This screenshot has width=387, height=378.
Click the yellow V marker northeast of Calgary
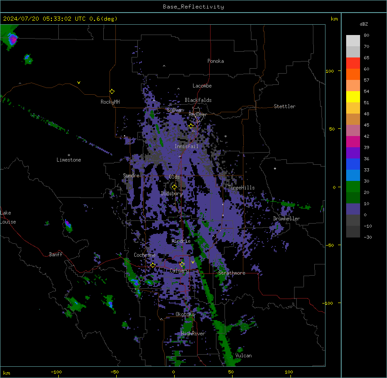[x=193, y=262]
